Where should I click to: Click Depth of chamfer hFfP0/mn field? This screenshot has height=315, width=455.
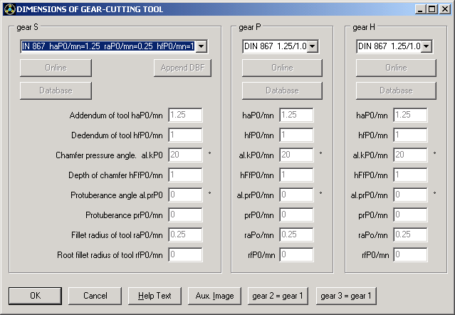tap(185, 175)
